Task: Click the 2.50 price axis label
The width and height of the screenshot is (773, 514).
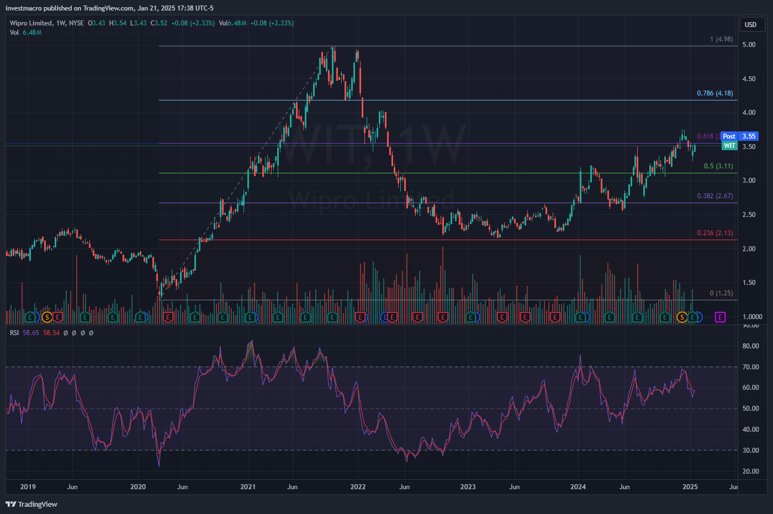Action: [749, 215]
